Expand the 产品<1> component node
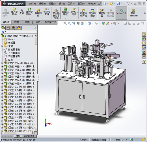The image size is (147, 142). (x=2, y=63)
